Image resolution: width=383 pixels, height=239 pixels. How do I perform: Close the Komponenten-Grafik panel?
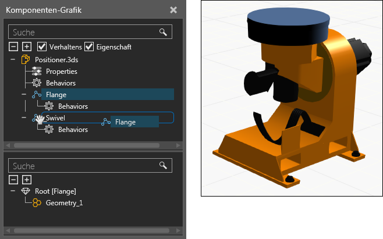173,10
